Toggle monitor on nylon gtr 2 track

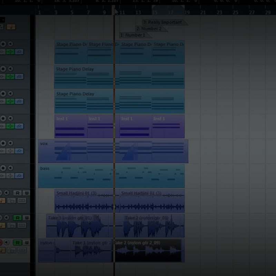[7, 243]
